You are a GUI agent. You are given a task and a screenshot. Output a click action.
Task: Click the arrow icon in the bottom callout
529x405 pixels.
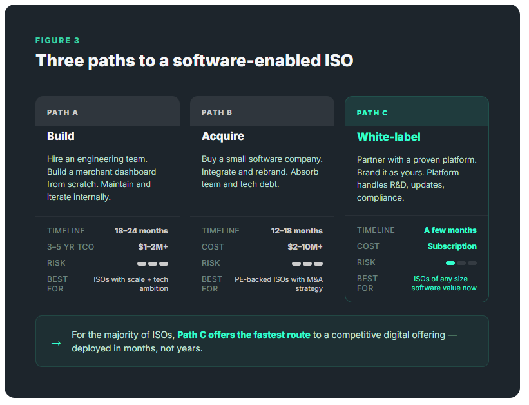point(56,342)
